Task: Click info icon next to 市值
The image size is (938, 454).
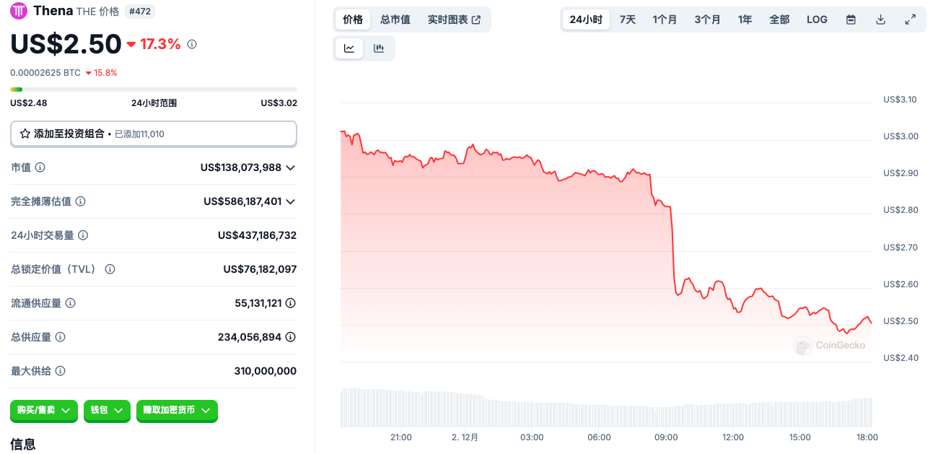Action: click(x=40, y=167)
